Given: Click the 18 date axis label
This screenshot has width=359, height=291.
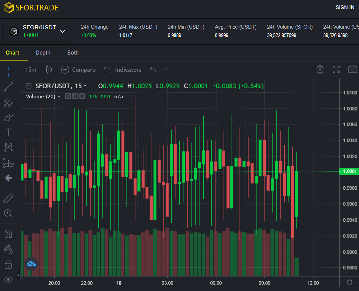Looking at the screenshot, I should coord(119,283).
